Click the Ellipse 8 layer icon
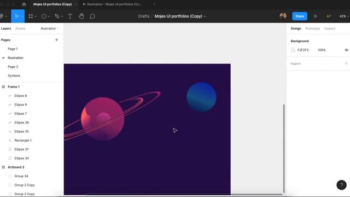Image resolution: width=350 pixels, height=197 pixels. tap(10, 96)
